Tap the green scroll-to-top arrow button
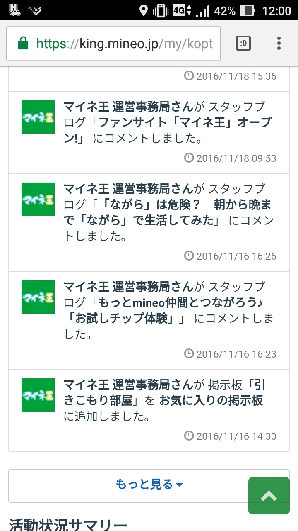Viewport: 298px width, 531px height. coord(269,496)
